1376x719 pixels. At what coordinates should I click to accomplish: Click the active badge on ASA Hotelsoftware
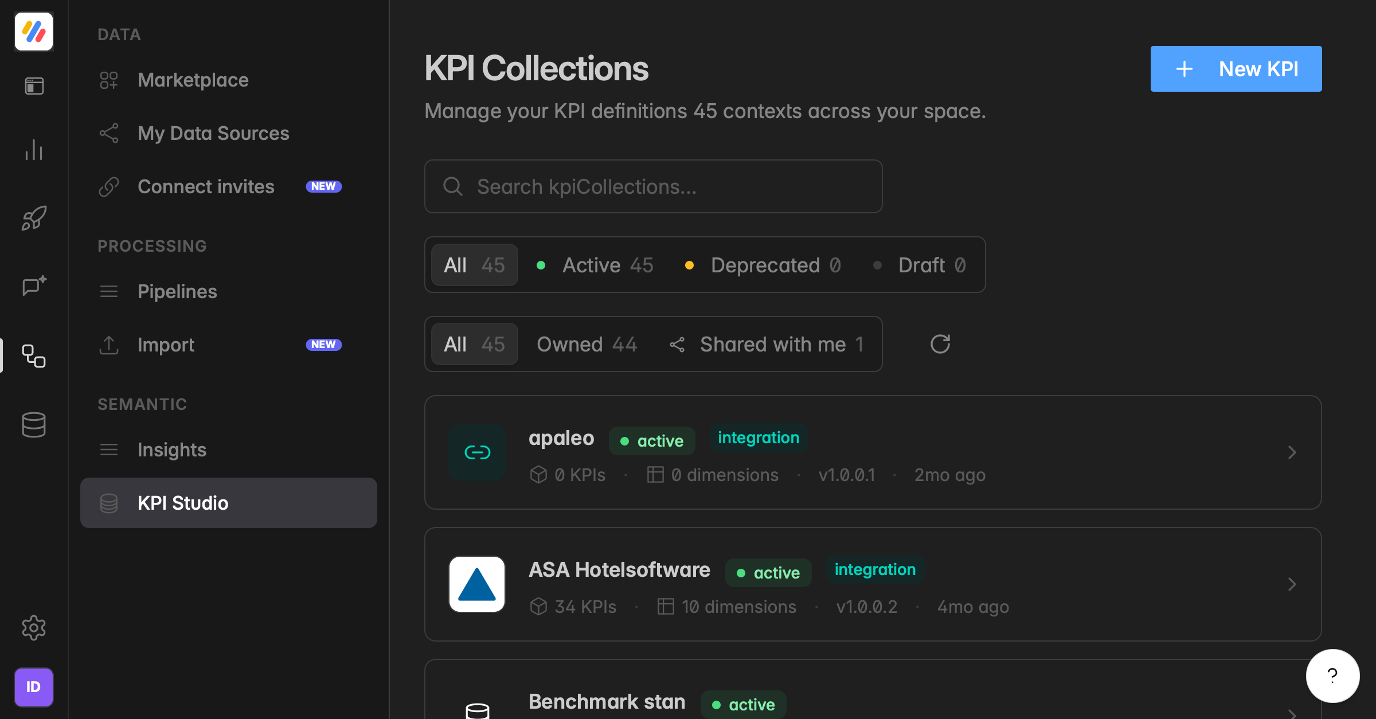click(x=768, y=573)
